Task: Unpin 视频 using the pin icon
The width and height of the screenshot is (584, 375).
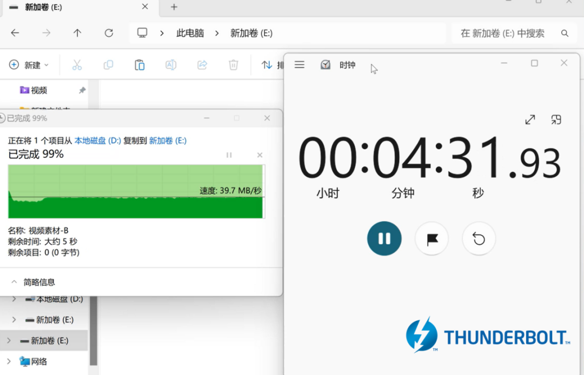Action: point(82,90)
